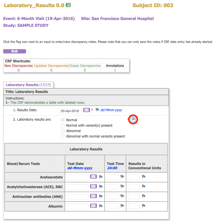
Task: Open calendar picker for Antinuclear antibodies row
Action: (93, 196)
